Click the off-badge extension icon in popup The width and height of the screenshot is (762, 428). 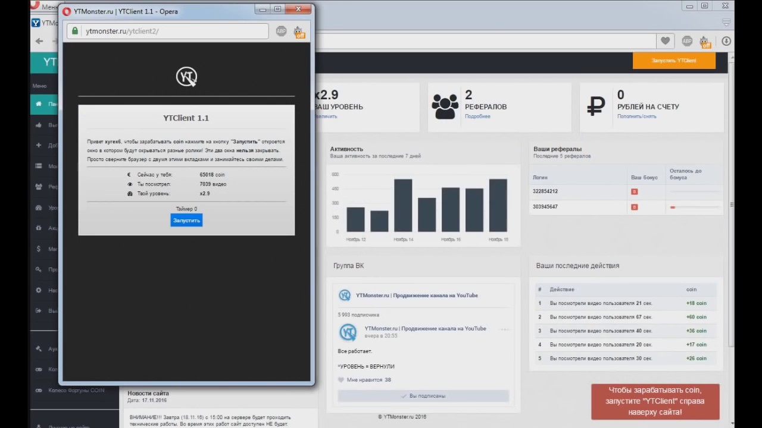click(x=299, y=32)
